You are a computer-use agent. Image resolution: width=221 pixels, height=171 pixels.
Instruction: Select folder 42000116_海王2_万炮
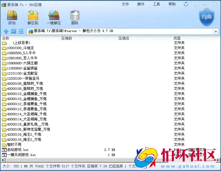coord(22,140)
